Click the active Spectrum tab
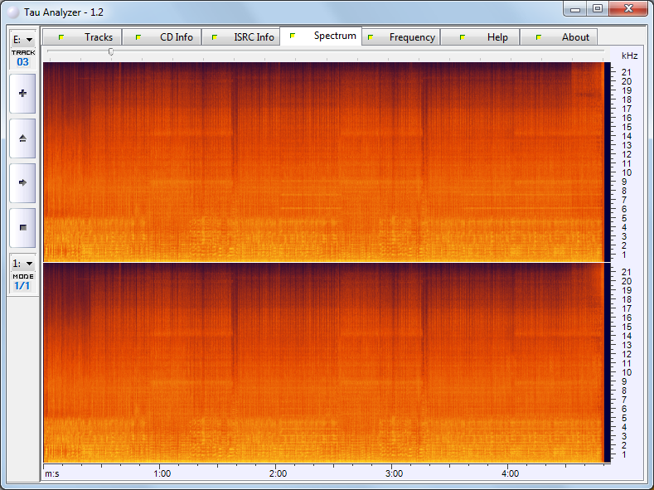Screen dimensions: 654x490 tap(321, 36)
